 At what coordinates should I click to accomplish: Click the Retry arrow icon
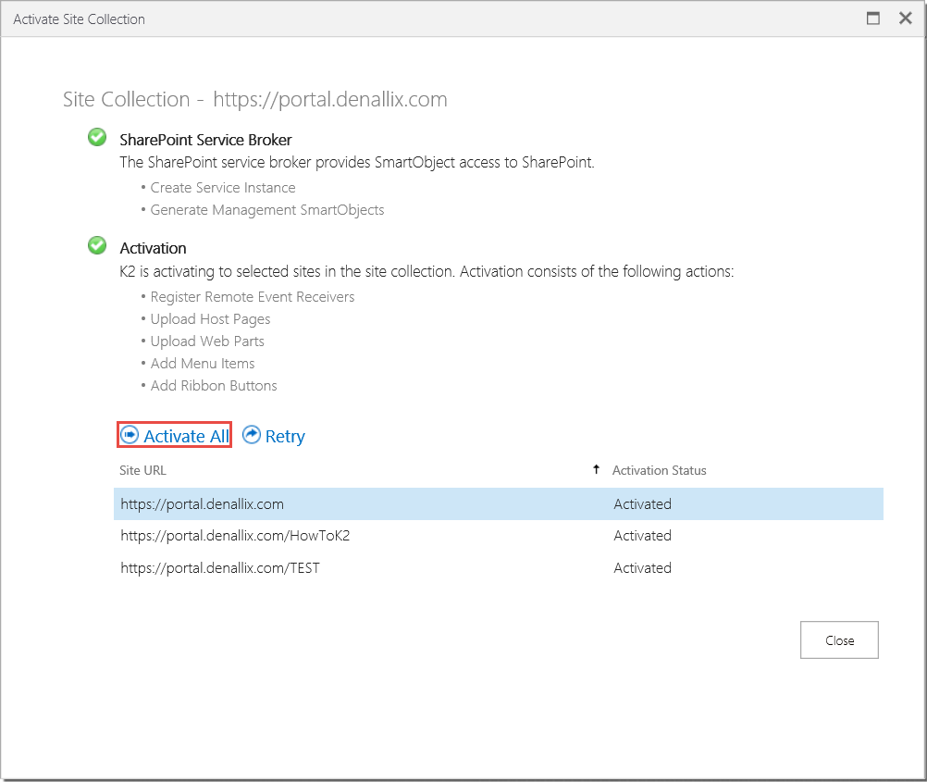pos(251,435)
